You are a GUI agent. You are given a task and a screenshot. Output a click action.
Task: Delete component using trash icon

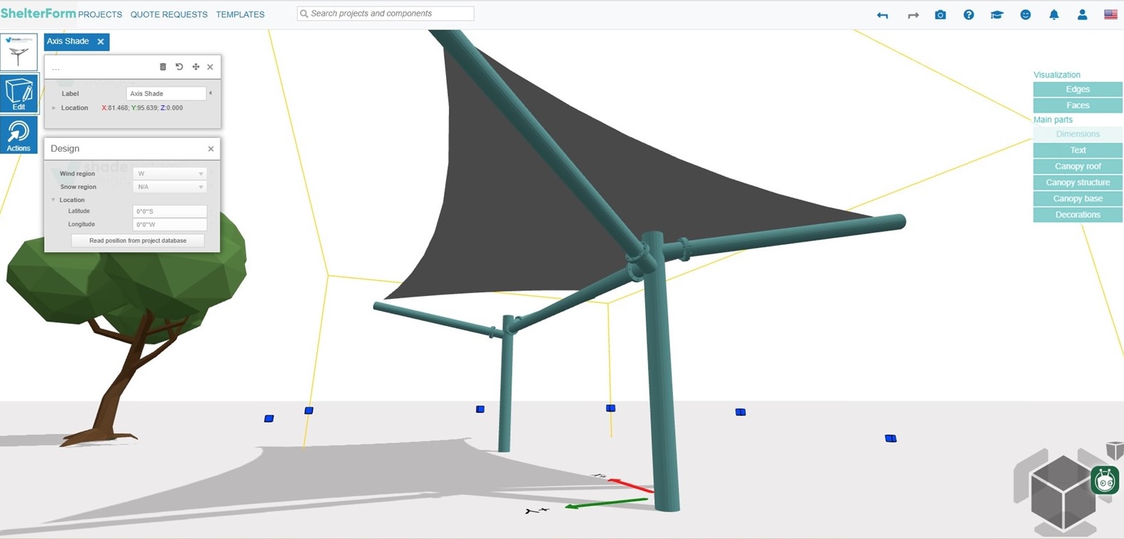coord(163,66)
